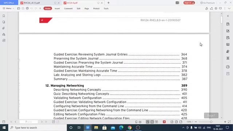Click the vertical scrollbar thumb
This screenshot has height=131, width=233.
coord(222,20)
